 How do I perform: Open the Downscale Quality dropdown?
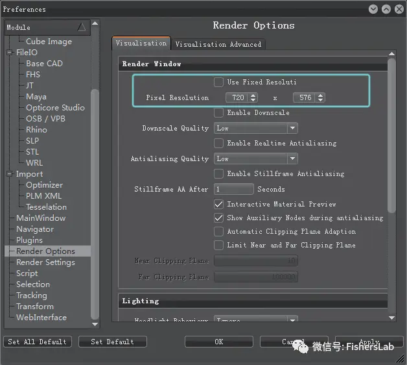(256, 128)
